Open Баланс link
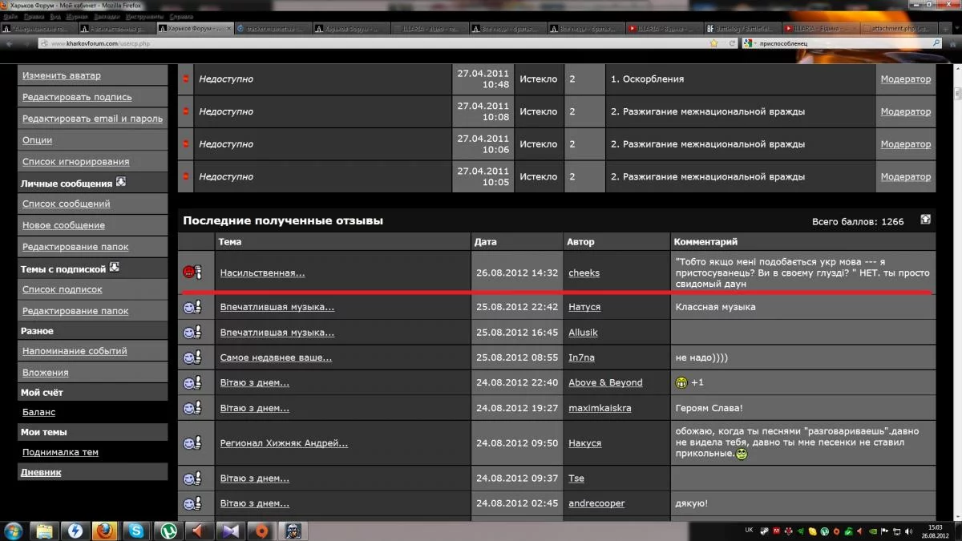 [38, 412]
